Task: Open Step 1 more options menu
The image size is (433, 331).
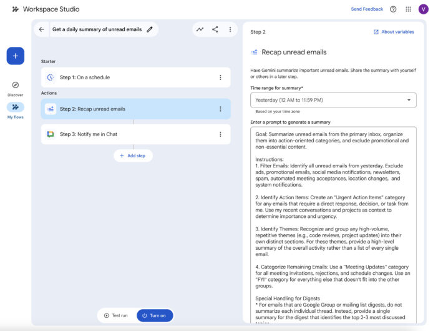Action: tap(220, 77)
